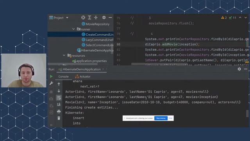Click the presenter webcam video thumbnail

pyautogui.click(x=23, y=70)
